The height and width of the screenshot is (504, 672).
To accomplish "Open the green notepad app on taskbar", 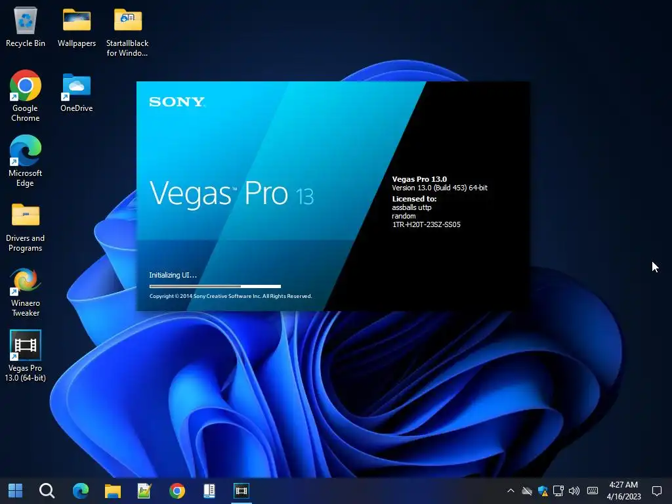I will pos(144,491).
